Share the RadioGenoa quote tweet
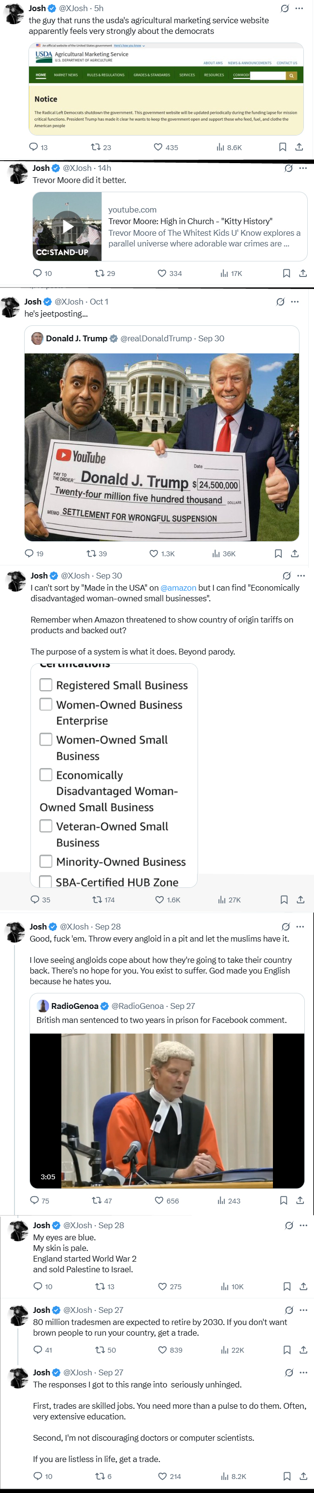Screen dimensions: 314x1493 click(300, 1200)
